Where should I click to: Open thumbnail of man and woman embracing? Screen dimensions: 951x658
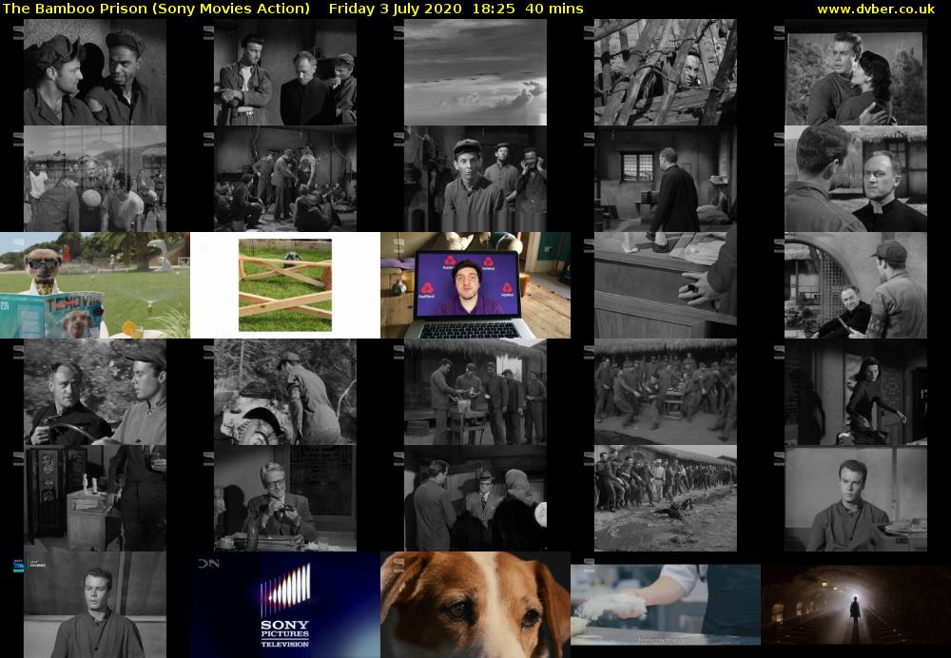tap(856, 72)
